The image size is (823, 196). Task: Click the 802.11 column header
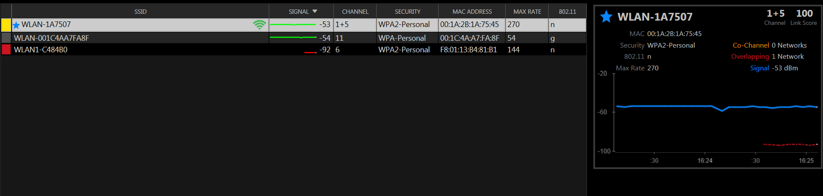(x=567, y=12)
